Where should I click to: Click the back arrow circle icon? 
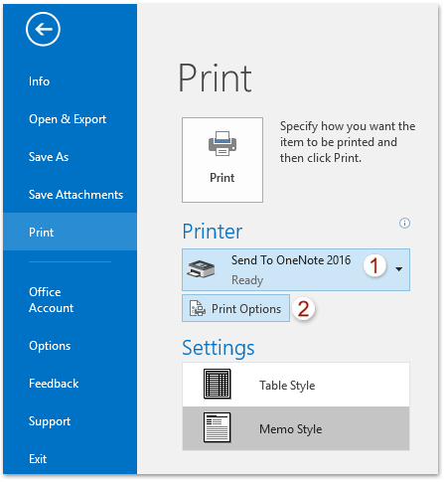(43, 29)
